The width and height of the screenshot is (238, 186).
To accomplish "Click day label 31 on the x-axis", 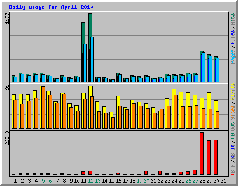I will (223, 181).
